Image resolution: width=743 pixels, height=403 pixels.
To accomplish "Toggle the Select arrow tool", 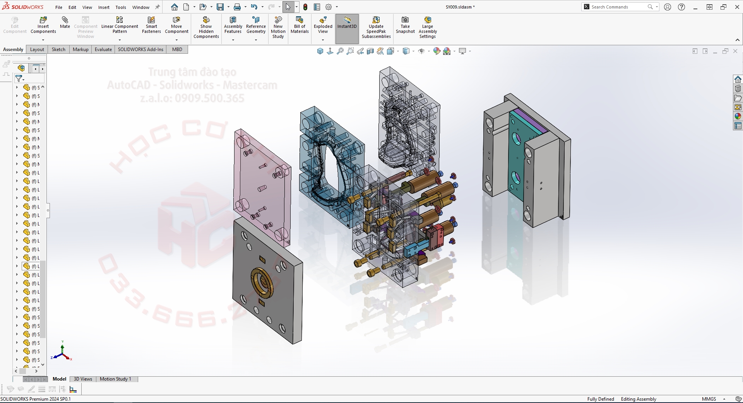I will (288, 7).
